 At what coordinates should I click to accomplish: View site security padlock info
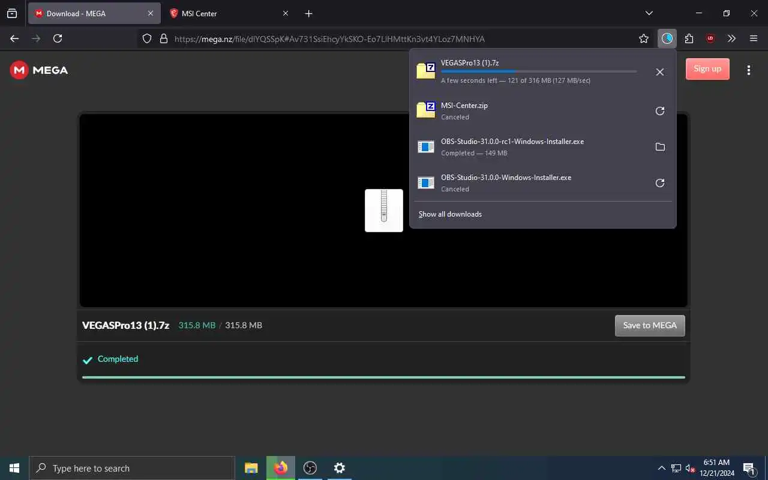point(163,38)
